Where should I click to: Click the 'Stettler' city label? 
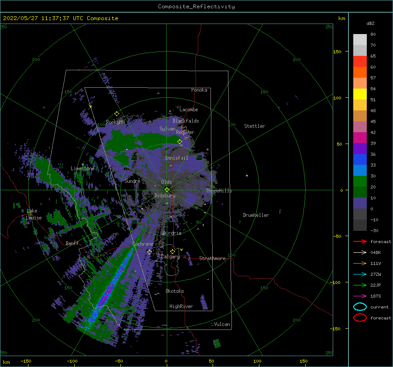coord(255,126)
